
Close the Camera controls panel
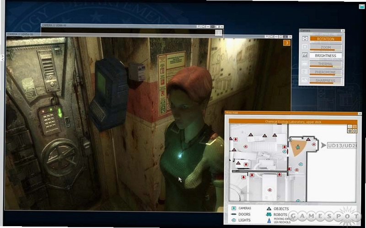coord(342,31)
